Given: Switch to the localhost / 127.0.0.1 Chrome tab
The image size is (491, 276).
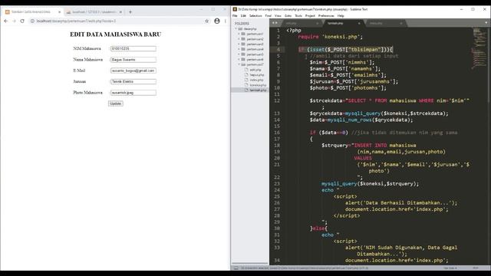Looking at the screenshot, I should 94,12.
